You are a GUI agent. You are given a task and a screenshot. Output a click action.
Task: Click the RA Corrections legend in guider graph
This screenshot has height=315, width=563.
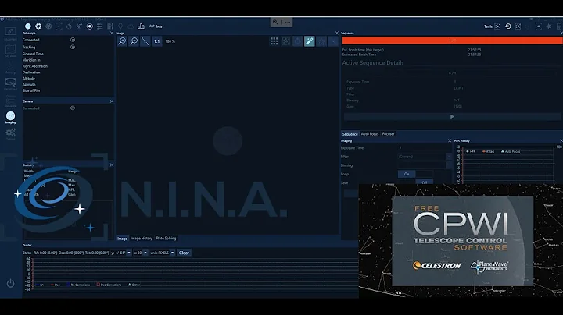click(78, 285)
